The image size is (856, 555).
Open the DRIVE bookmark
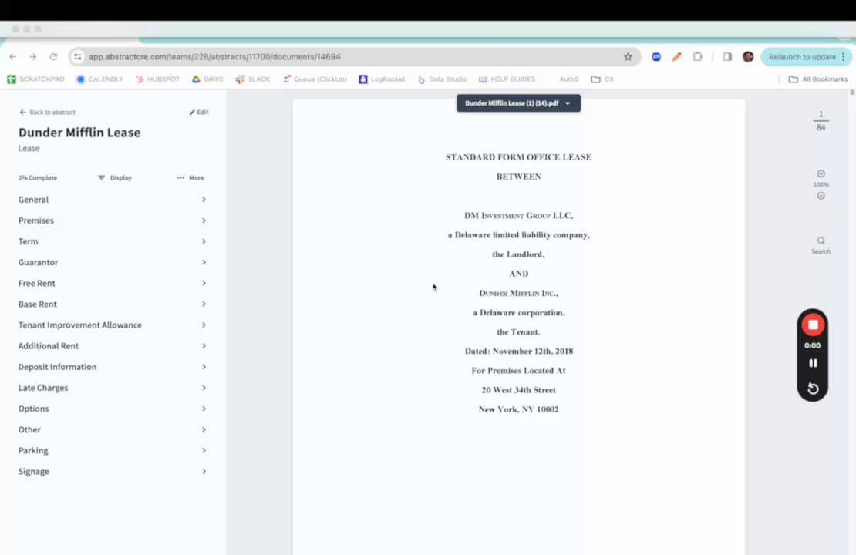coord(207,79)
